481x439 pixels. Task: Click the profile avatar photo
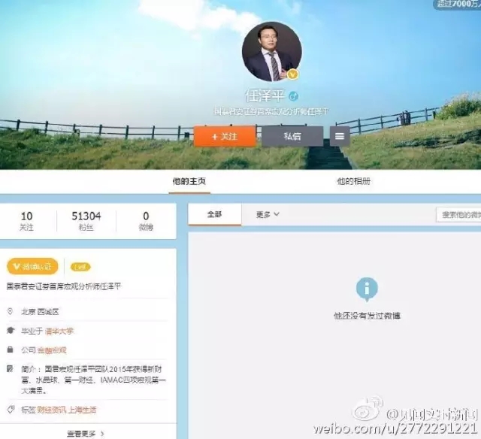[272, 52]
